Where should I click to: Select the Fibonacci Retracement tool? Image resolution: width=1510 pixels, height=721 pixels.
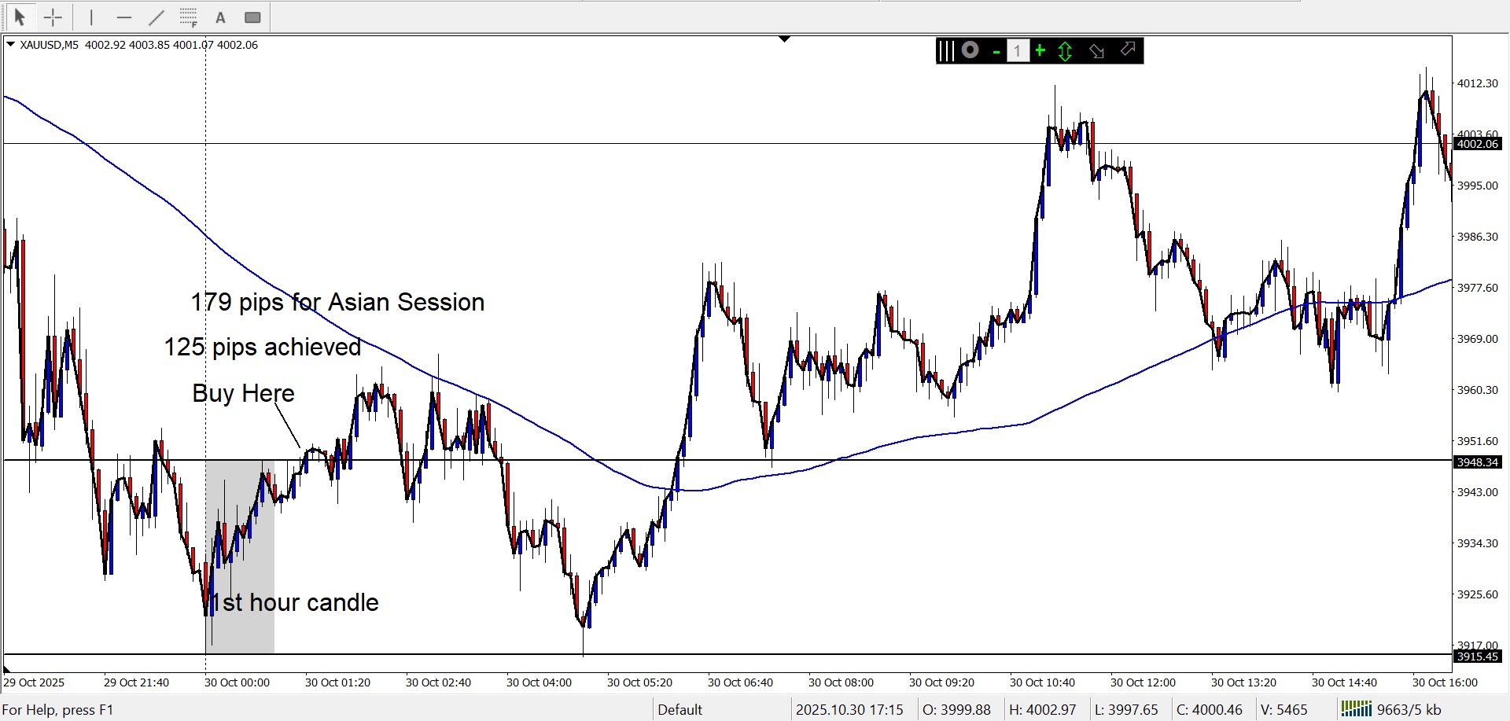point(188,17)
